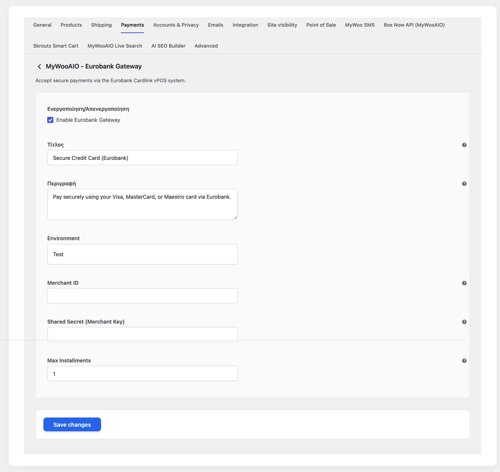This screenshot has height=472, width=500.
Task: Show help tip for Merchant ID
Action: [464, 283]
